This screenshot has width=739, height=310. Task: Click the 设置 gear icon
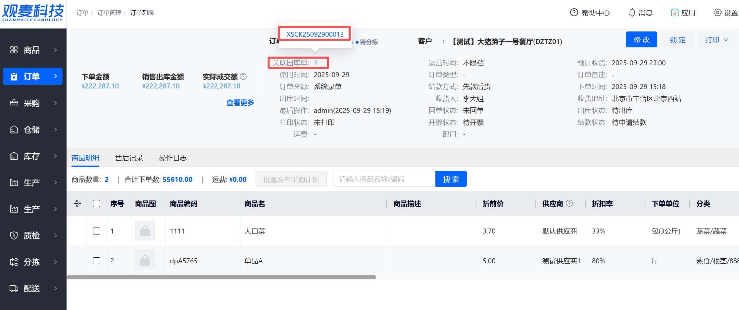click(717, 13)
